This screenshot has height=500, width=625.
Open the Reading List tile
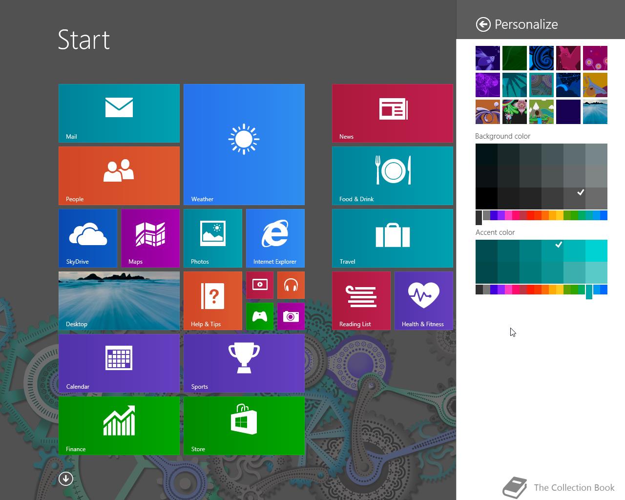pyautogui.click(x=361, y=301)
